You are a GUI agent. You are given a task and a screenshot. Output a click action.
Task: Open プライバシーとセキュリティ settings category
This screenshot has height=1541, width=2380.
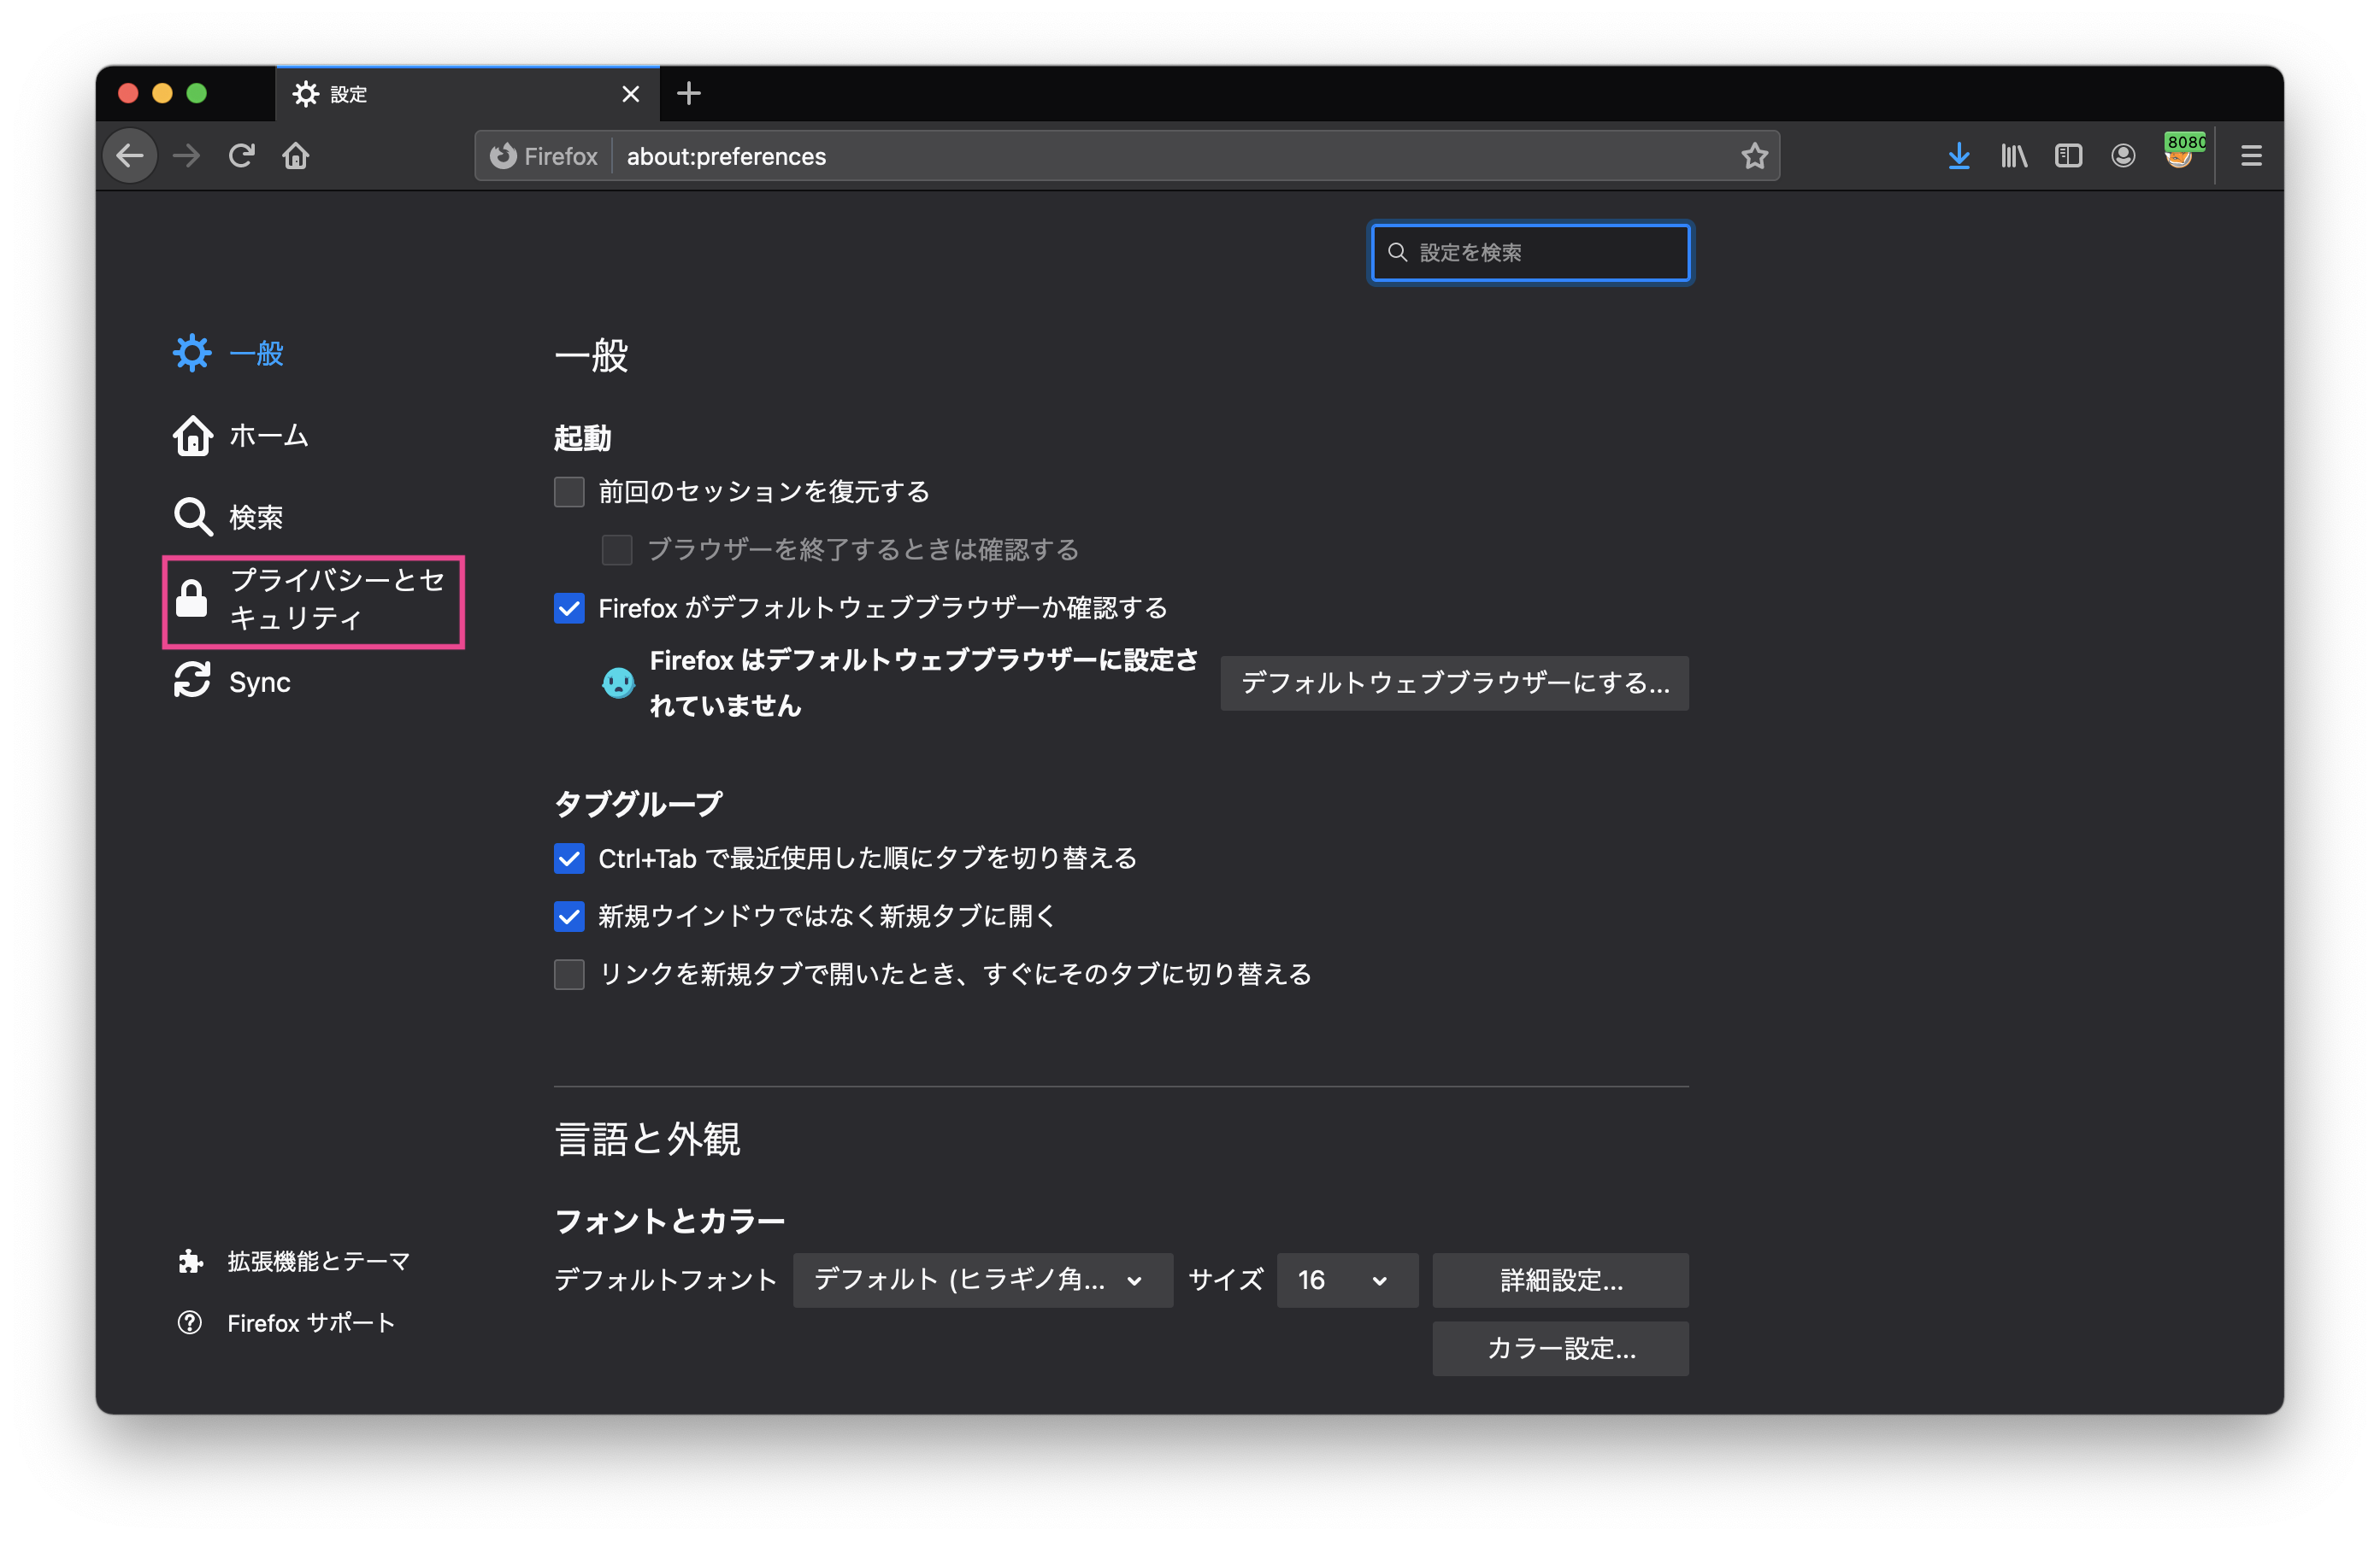313,600
